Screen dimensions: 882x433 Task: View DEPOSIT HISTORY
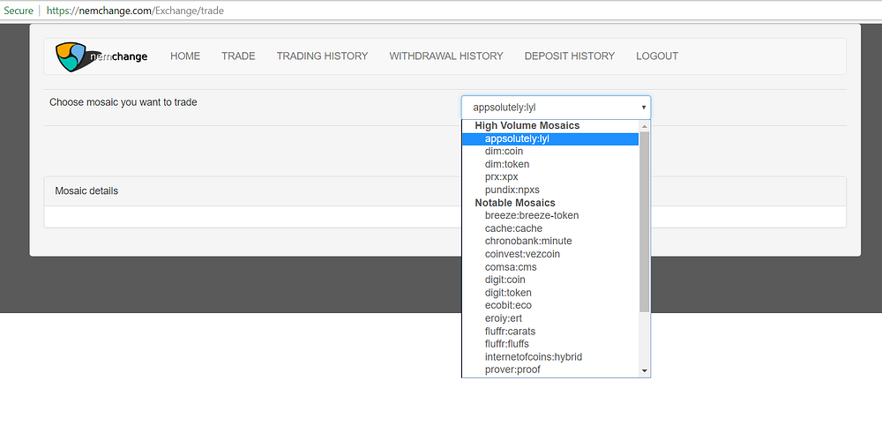570,56
